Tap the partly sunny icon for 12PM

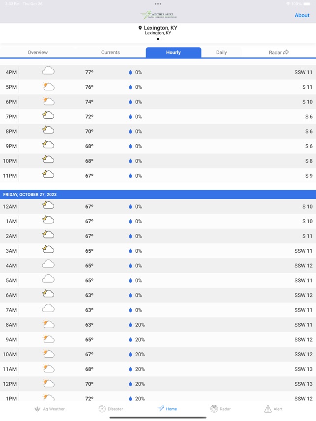[x=49, y=383]
